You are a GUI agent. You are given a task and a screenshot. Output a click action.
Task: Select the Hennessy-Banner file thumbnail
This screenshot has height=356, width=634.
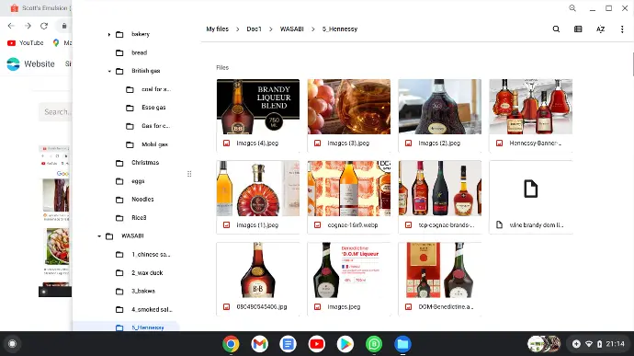click(x=531, y=107)
